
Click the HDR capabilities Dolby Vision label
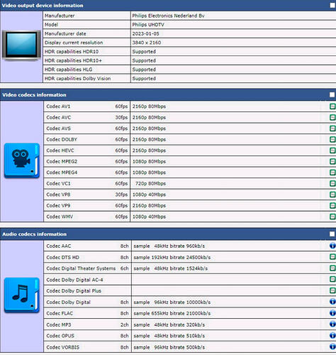click(x=78, y=79)
